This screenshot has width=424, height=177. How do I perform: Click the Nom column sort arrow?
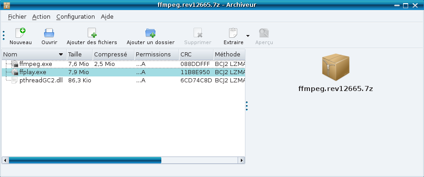(61, 55)
